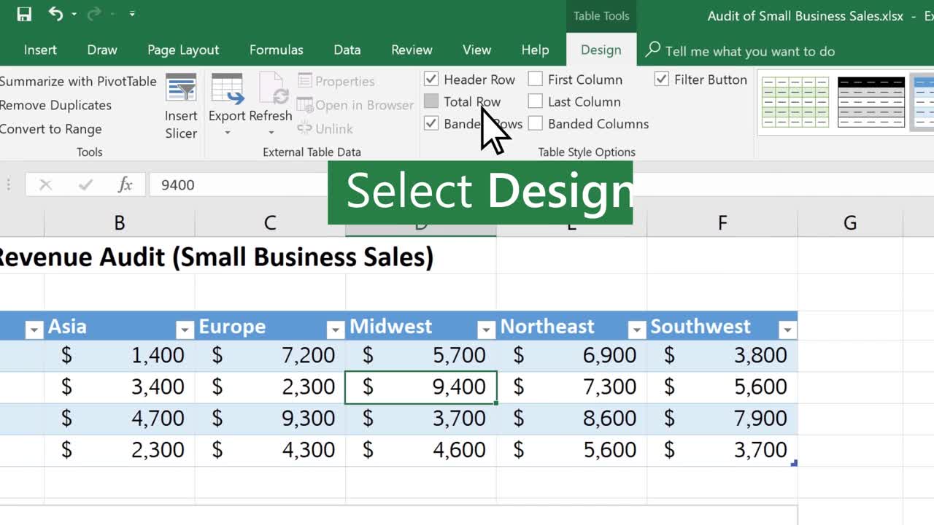Image resolution: width=934 pixels, height=525 pixels.
Task: Click the table resize handle at bottom-right corner
Action: tap(794, 463)
